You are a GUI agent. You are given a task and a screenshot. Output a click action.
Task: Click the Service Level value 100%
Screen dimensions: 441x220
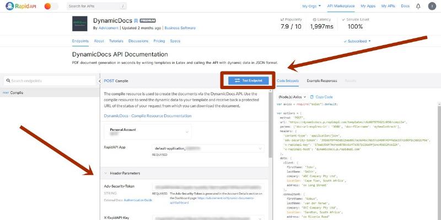point(355,26)
